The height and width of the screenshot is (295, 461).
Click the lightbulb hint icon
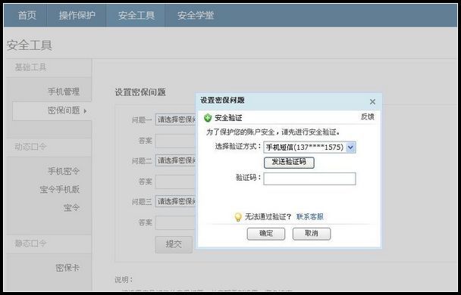pos(238,217)
